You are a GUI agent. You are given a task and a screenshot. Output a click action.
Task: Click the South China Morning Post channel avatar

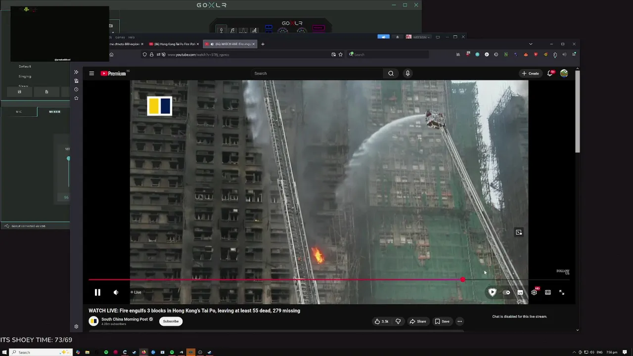[x=93, y=321]
